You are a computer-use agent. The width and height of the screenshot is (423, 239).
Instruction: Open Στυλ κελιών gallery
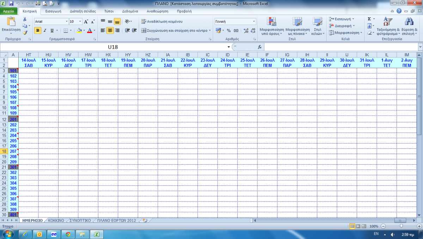point(317,26)
